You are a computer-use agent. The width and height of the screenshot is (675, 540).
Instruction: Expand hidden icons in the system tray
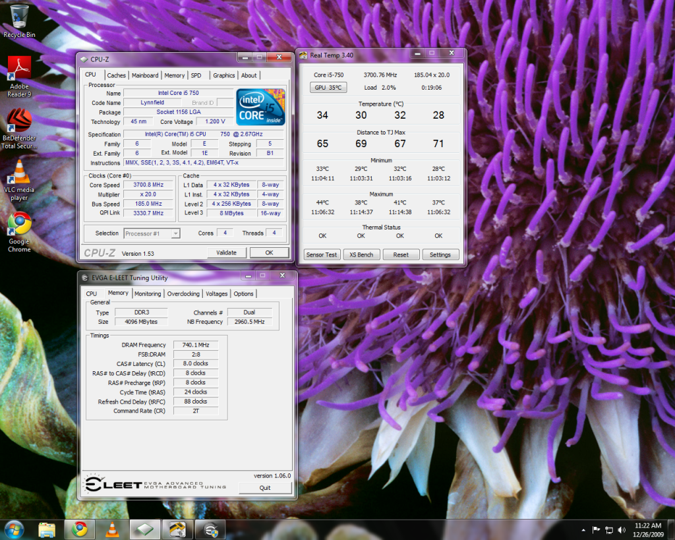point(583,529)
